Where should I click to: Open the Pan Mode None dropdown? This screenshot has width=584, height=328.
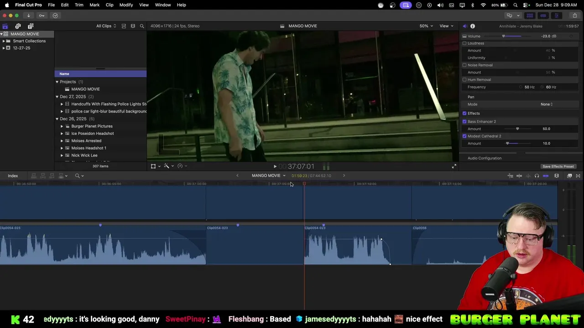(x=547, y=104)
